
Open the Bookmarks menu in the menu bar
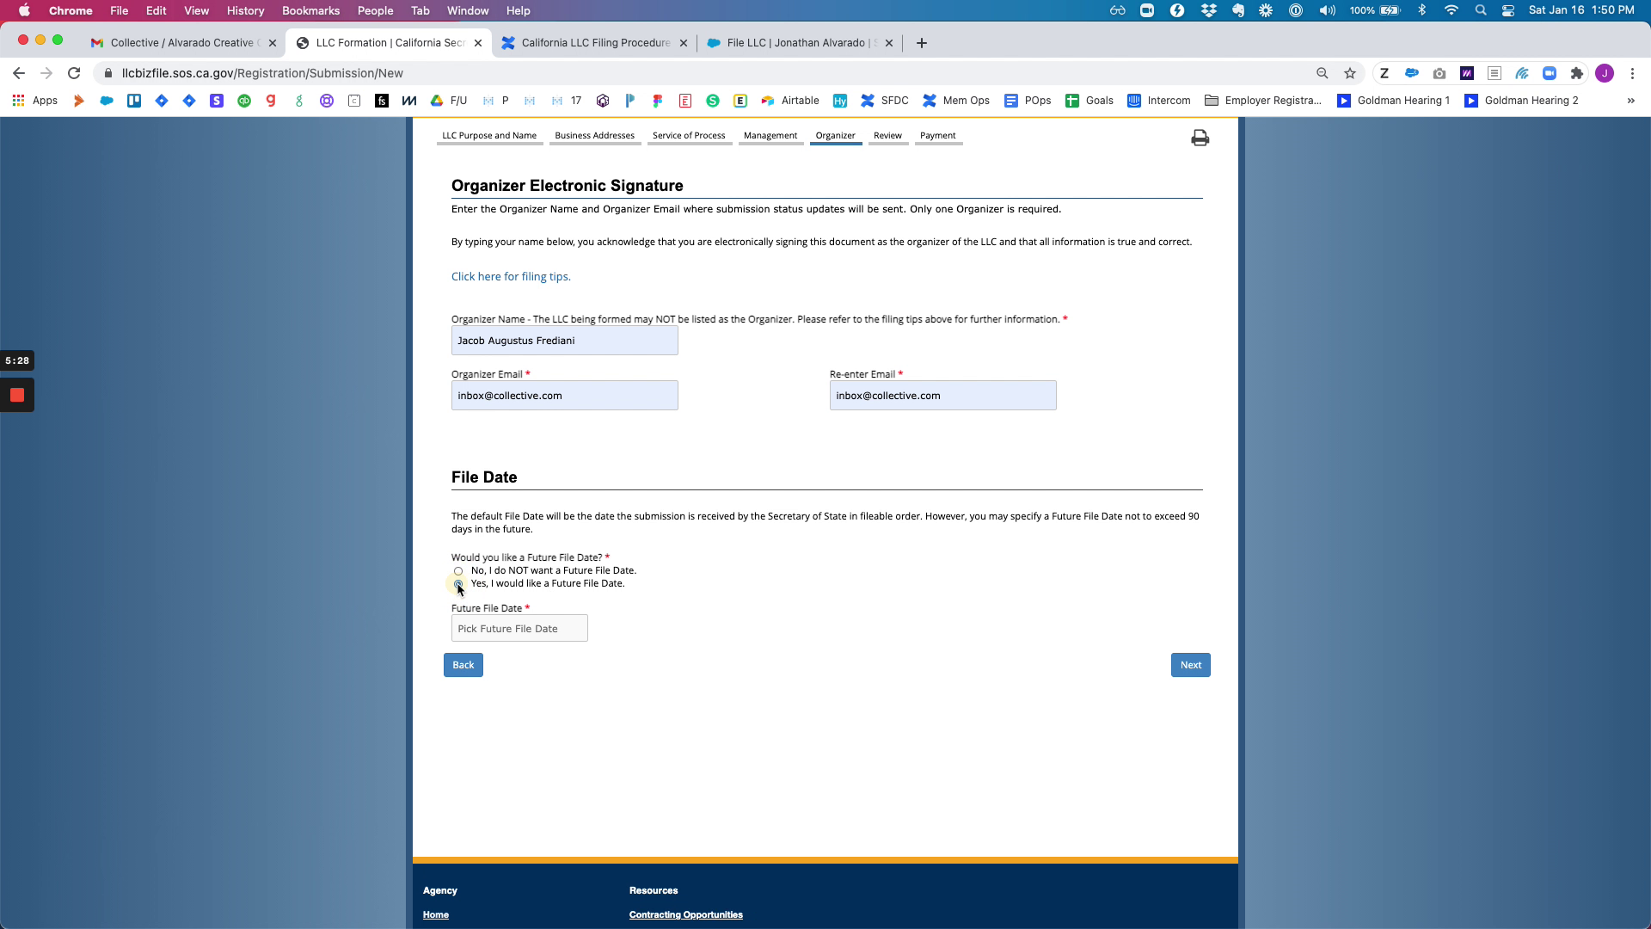310,10
